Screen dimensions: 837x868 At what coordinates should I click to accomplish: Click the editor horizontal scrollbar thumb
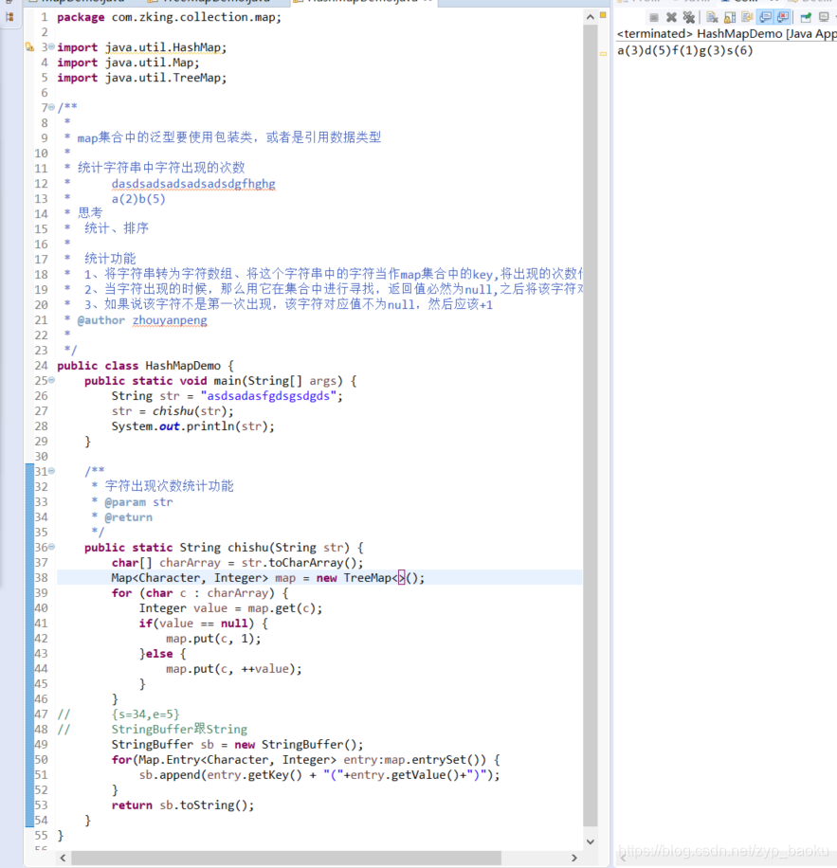click(x=286, y=858)
